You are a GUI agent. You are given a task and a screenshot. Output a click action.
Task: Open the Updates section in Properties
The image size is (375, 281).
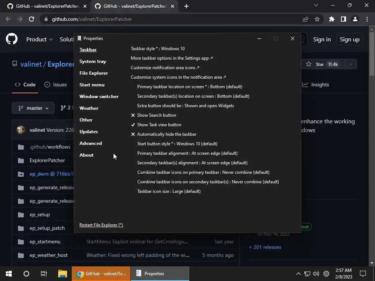(x=89, y=132)
